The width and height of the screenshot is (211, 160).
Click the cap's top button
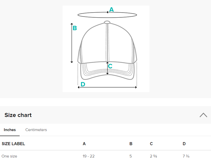coord(107,22)
